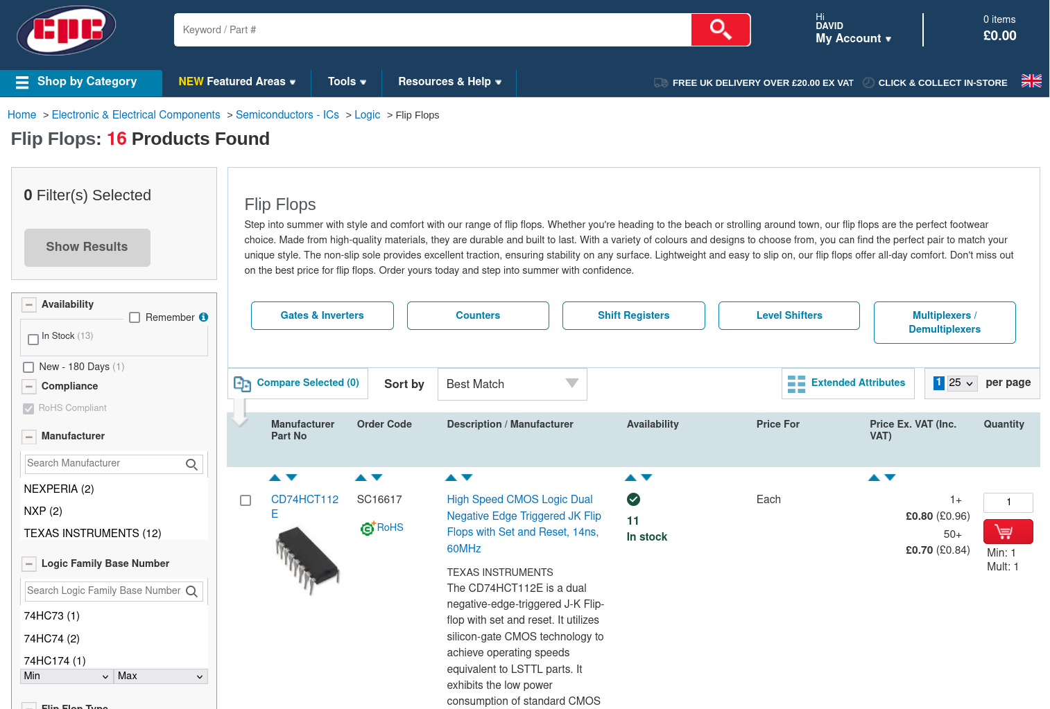Open the Gates & Inverters category
The height and width of the screenshot is (709, 1050).
(322, 315)
